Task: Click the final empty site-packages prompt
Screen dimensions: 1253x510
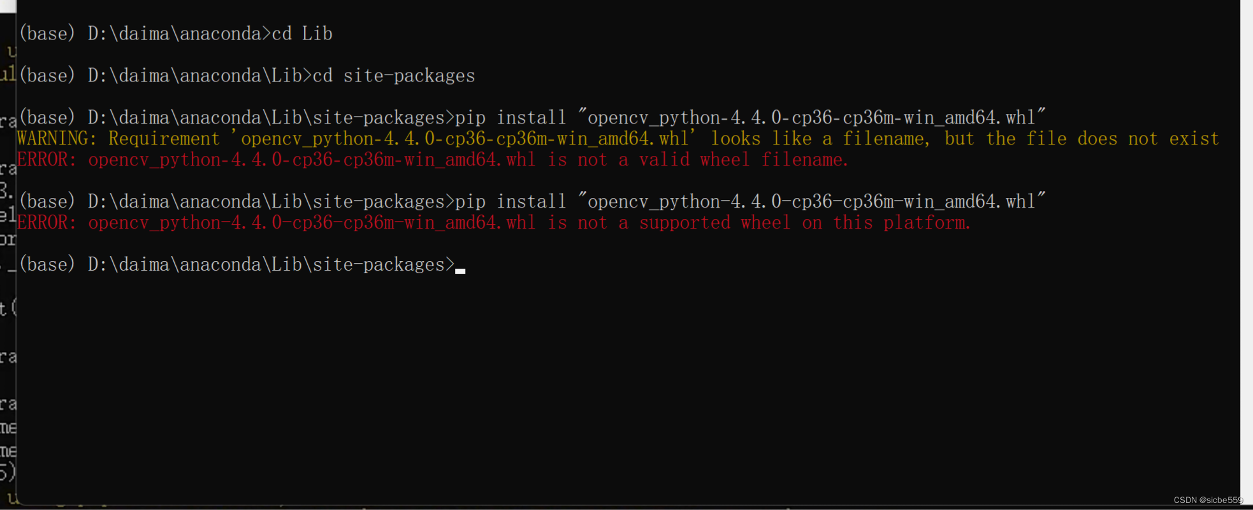Action: coord(242,264)
